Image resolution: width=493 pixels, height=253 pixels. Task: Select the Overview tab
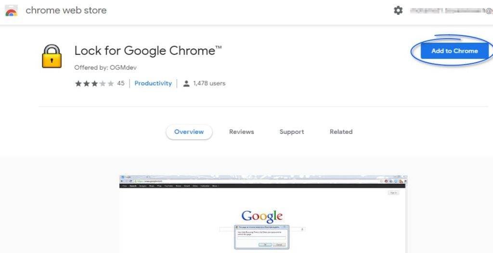(189, 132)
